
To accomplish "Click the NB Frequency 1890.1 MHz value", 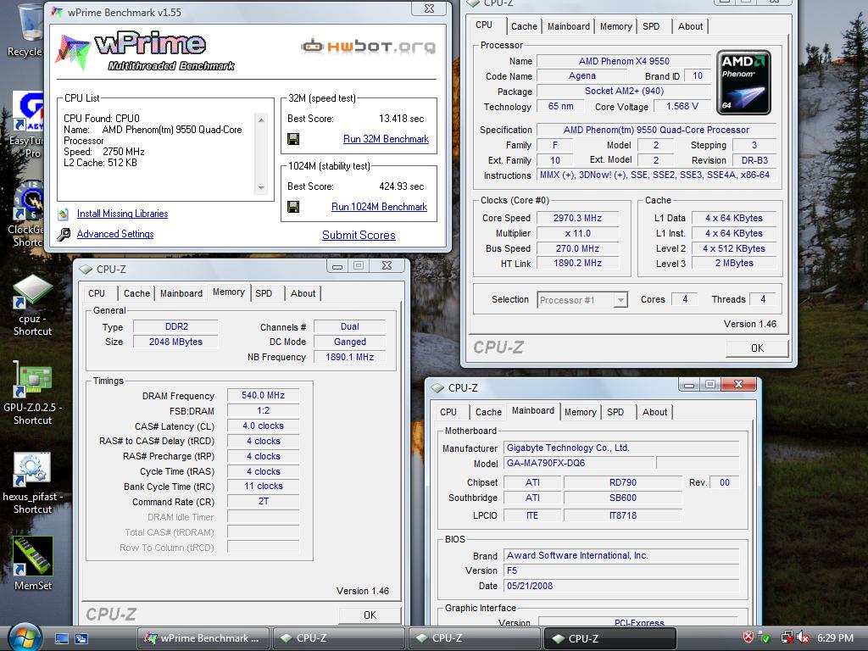I will pos(349,357).
